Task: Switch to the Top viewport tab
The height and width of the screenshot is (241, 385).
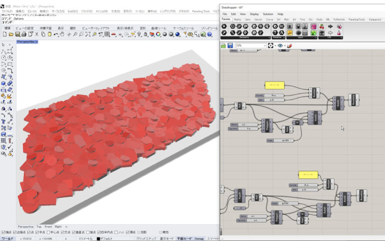Action: 39,227
